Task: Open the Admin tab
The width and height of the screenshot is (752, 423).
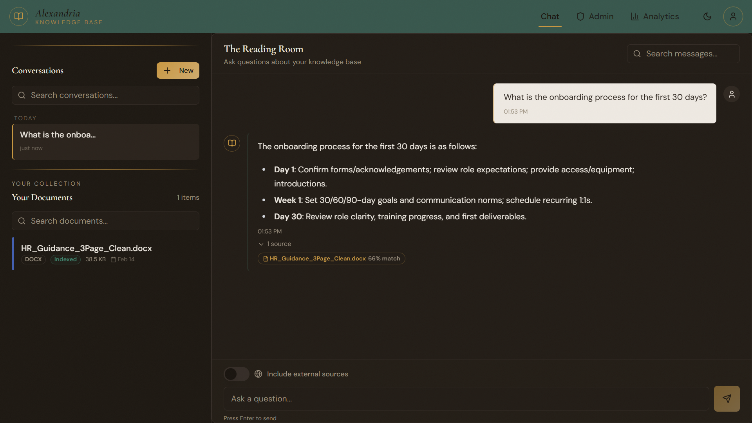Action: point(595,16)
